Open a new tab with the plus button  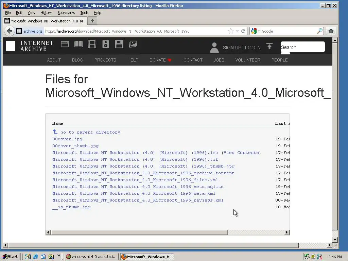click(x=92, y=21)
